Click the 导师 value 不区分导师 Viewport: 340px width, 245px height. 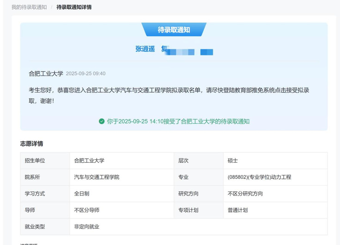coord(87,210)
